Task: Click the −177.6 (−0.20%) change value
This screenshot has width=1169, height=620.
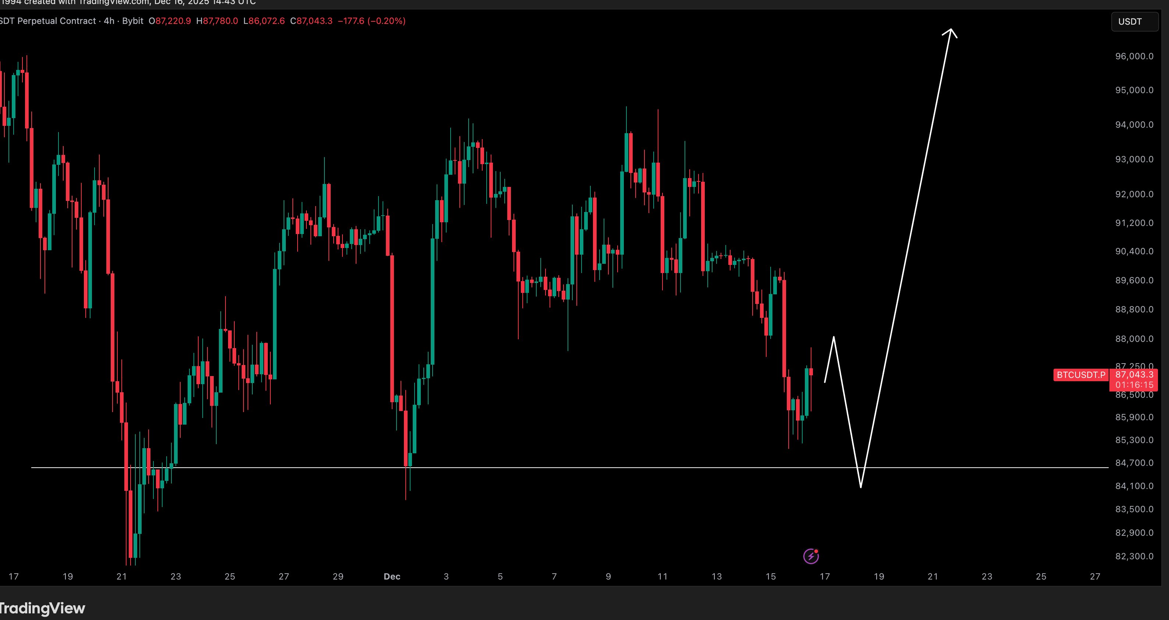Action: tap(372, 21)
